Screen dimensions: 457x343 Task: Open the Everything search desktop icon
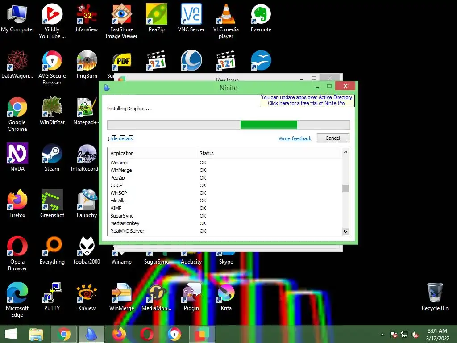(x=52, y=250)
